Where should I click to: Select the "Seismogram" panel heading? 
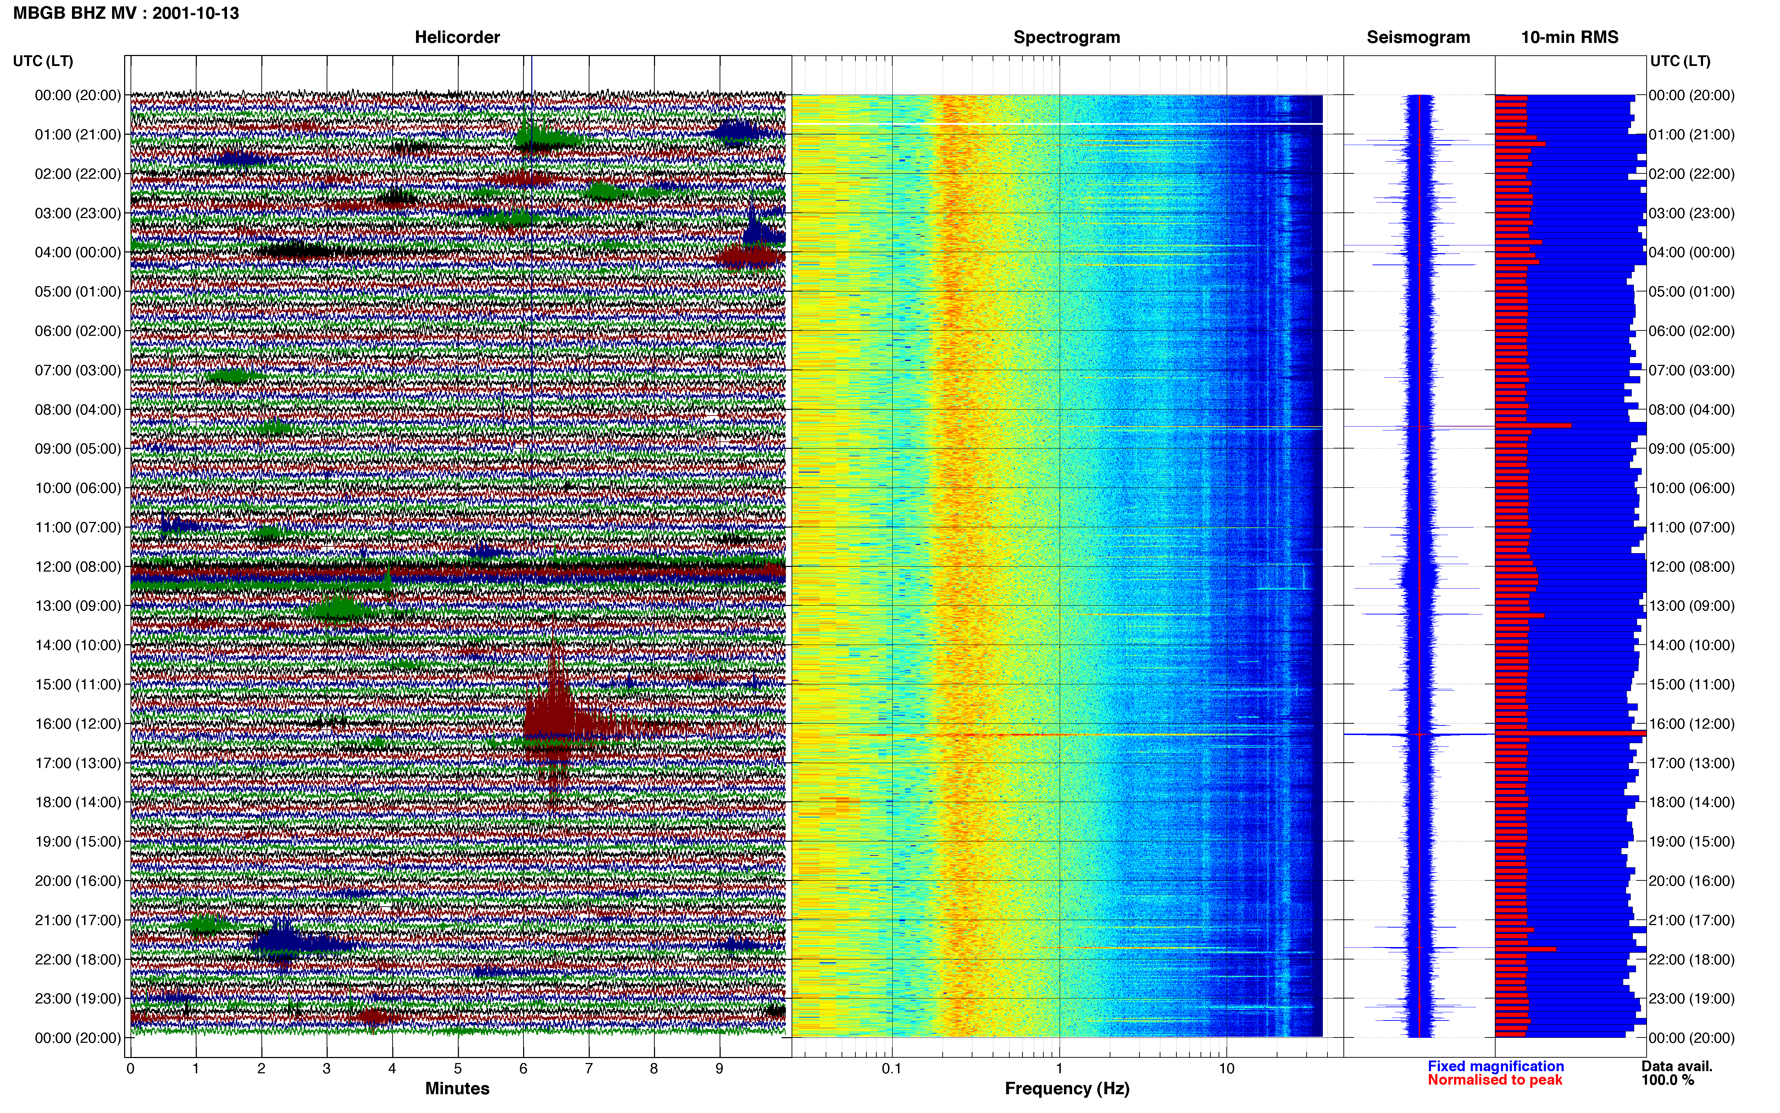1419,38
